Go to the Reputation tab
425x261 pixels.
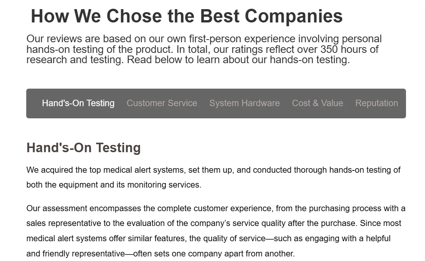pyautogui.click(x=376, y=103)
